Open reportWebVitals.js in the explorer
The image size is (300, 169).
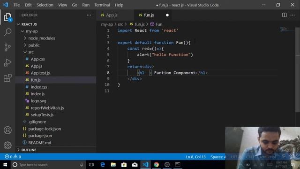point(55,108)
